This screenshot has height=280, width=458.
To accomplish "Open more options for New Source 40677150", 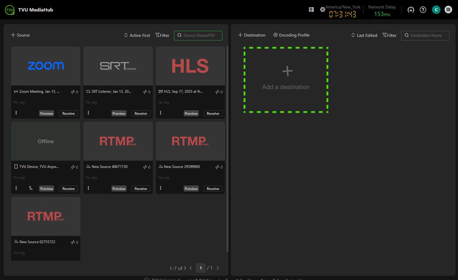I will coord(88,188).
